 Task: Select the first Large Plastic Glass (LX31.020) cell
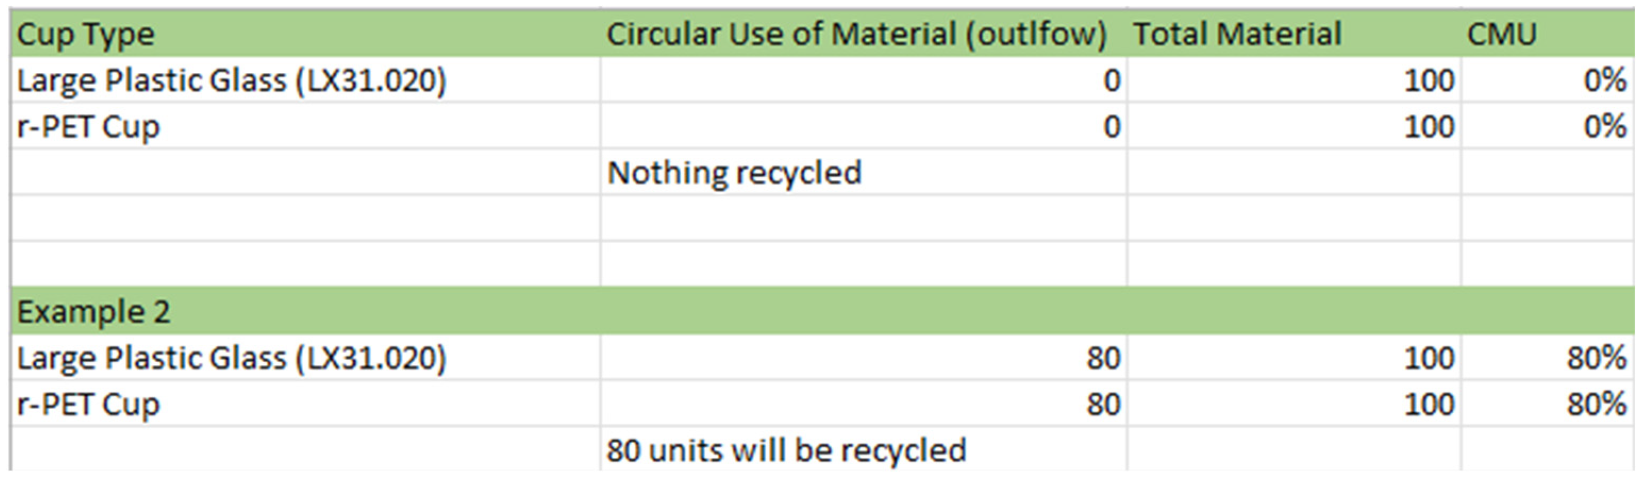pyautogui.click(x=306, y=80)
